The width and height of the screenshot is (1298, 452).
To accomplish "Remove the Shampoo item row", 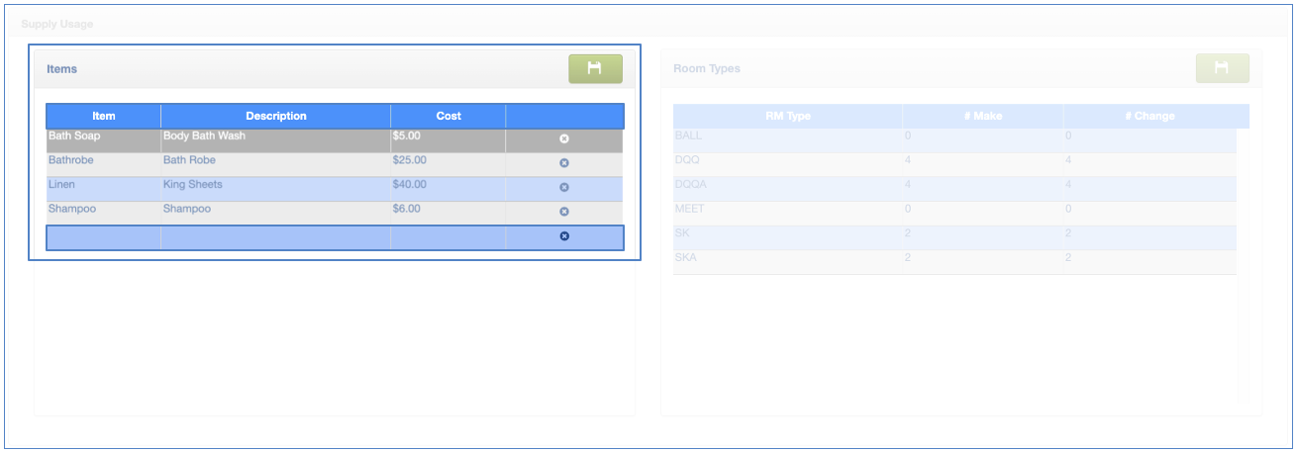I will (x=564, y=212).
